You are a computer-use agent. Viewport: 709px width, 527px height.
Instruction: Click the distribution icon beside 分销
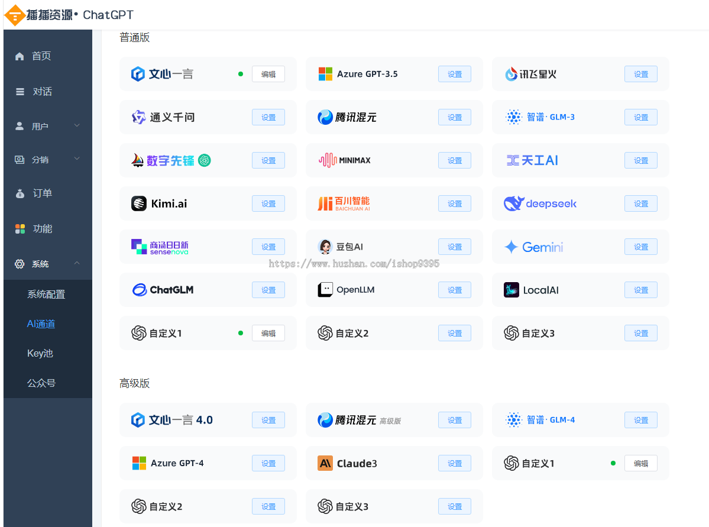(20, 160)
